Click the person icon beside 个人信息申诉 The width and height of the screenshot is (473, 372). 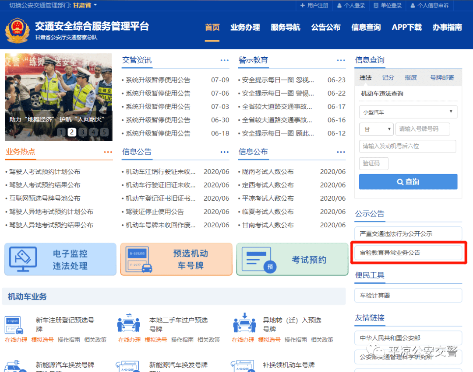[413, 5]
